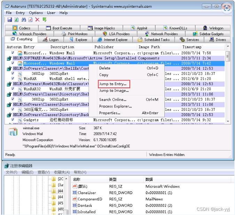Click the WinRAR entry file icon
Viewport: 235px width, 215px height.
point(20,79)
